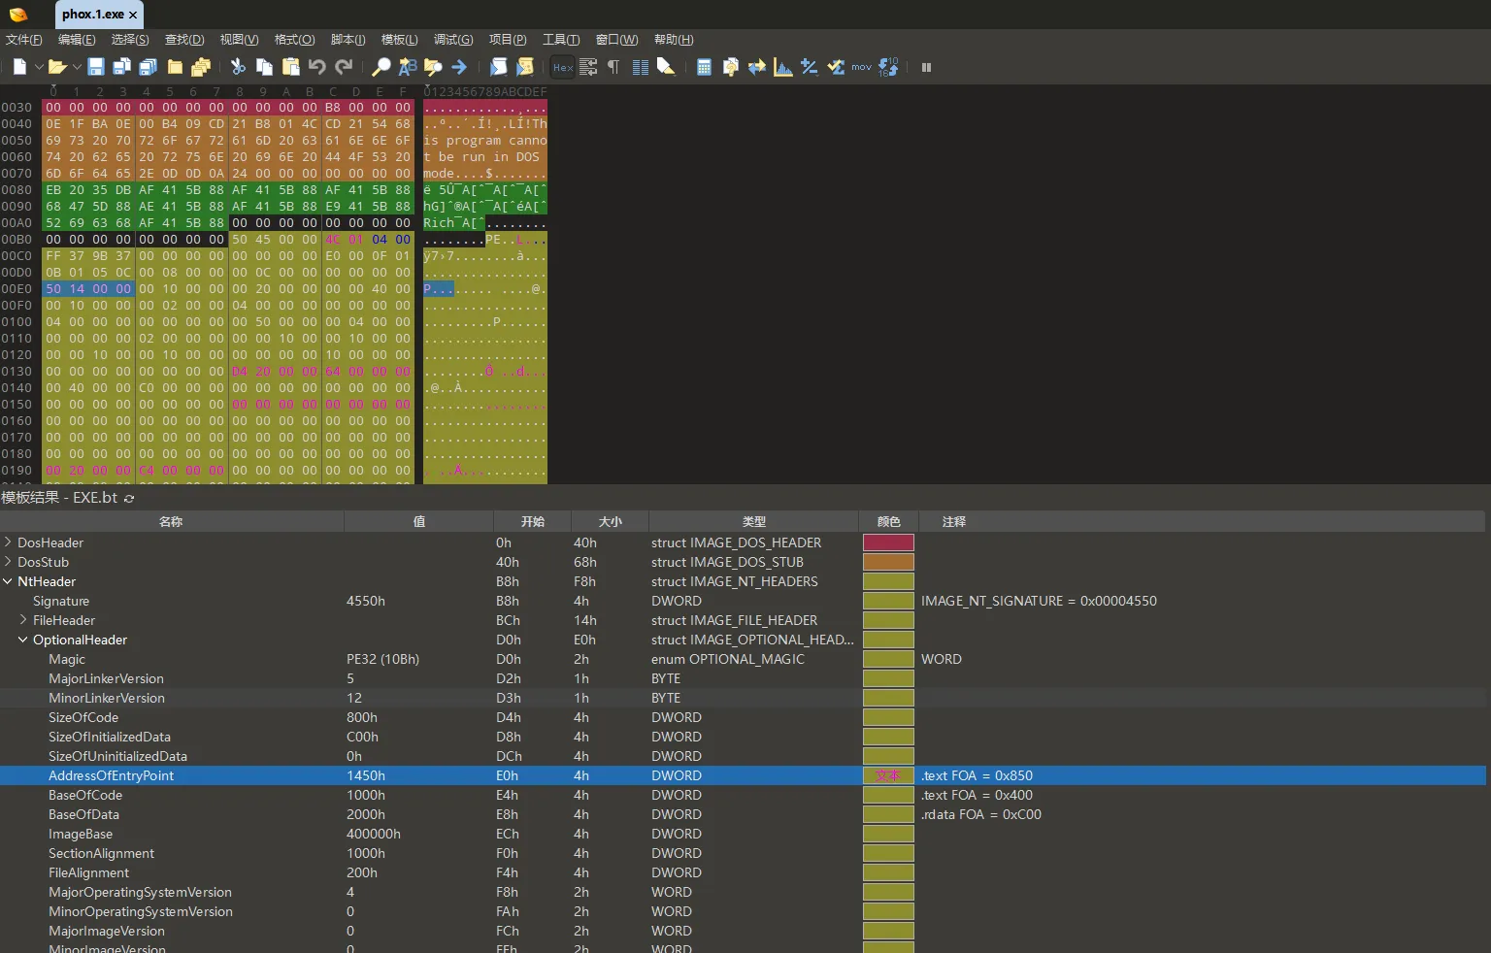Toggle column mode icon
Image resolution: width=1491 pixels, height=953 pixels.
(641, 67)
